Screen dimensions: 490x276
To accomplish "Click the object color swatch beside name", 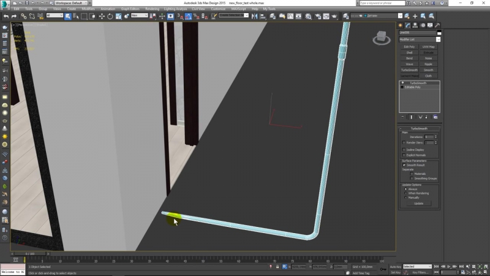I will [x=438, y=32].
